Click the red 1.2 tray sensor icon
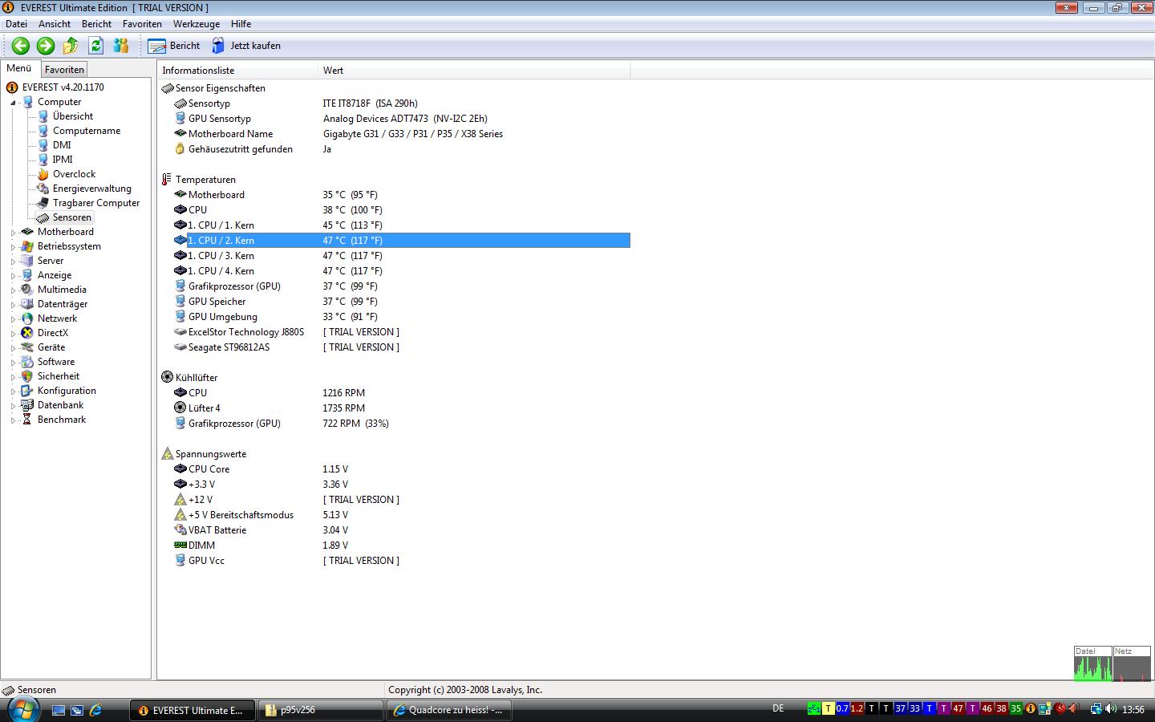The image size is (1155, 722). [x=857, y=708]
